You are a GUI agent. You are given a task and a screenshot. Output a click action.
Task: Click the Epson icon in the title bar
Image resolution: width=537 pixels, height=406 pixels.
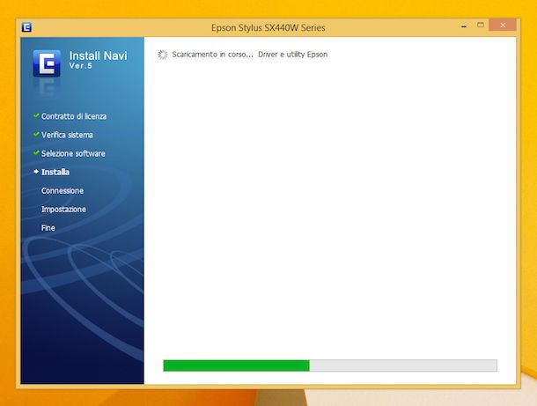(x=26, y=27)
